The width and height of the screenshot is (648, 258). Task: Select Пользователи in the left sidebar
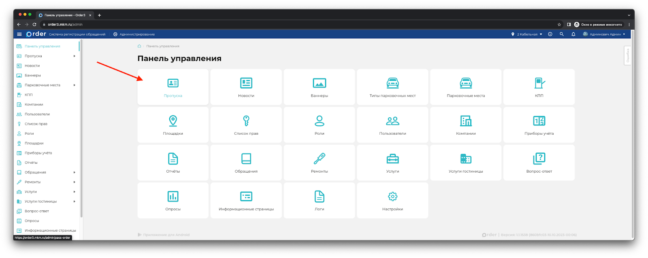click(x=37, y=114)
